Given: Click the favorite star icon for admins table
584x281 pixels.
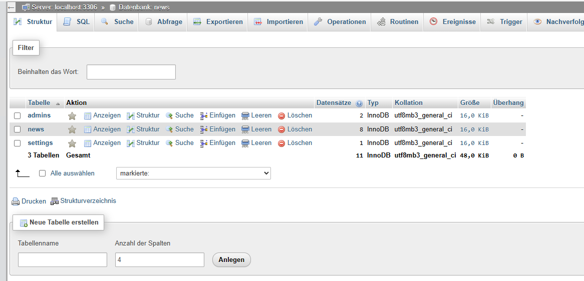Looking at the screenshot, I should [x=72, y=116].
